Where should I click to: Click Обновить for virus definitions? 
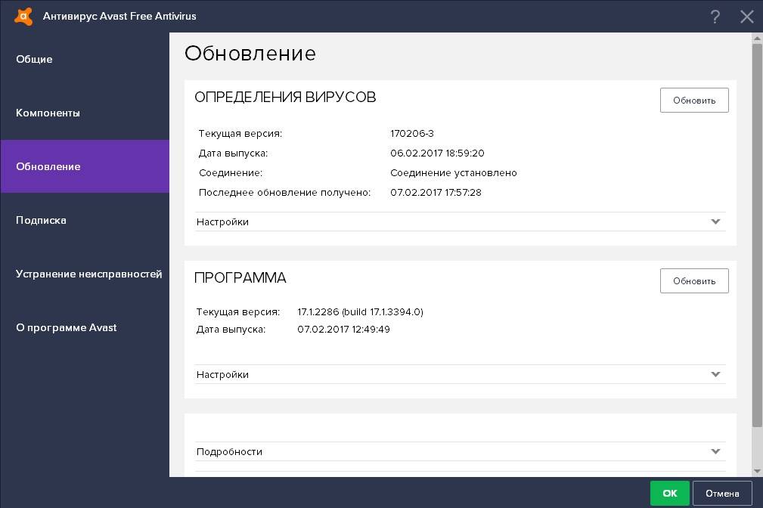click(x=694, y=101)
